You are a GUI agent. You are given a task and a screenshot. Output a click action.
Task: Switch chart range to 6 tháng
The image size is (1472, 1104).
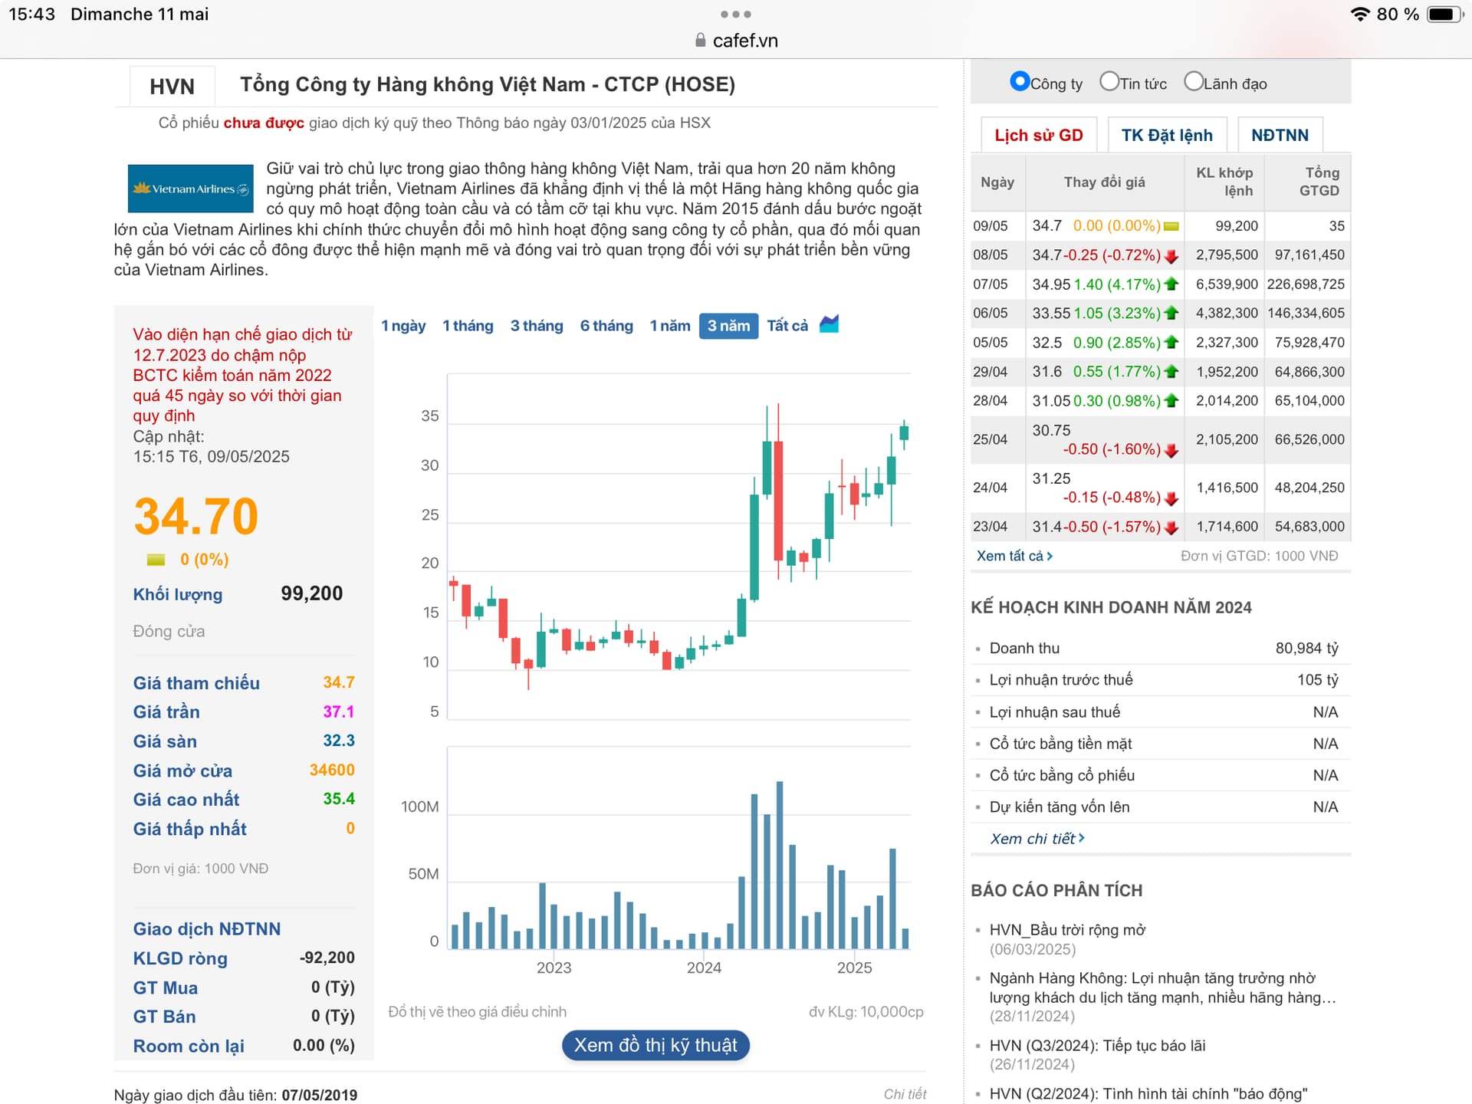[x=606, y=326]
